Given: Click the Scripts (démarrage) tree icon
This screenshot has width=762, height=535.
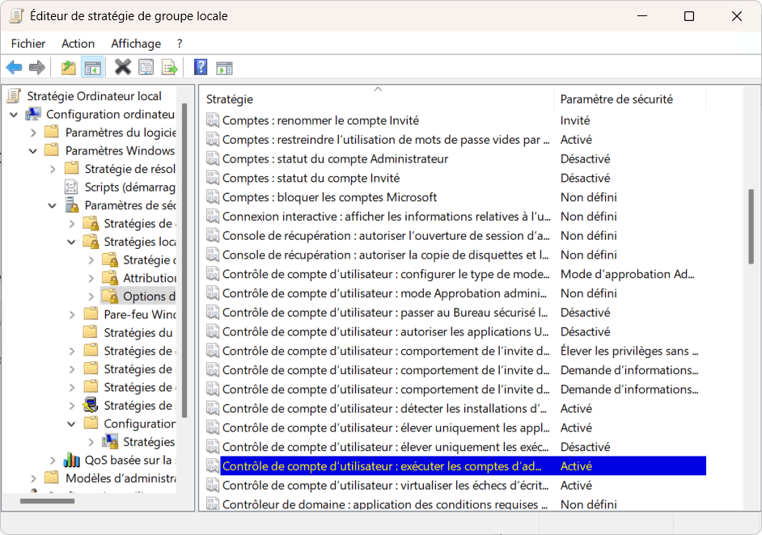Looking at the screenshot, I should [x=71, y=187].
